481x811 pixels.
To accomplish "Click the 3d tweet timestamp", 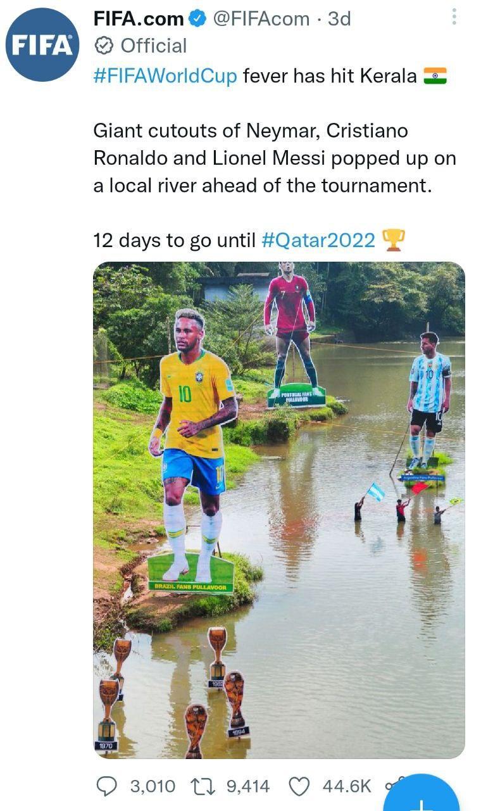I will 339,19.
